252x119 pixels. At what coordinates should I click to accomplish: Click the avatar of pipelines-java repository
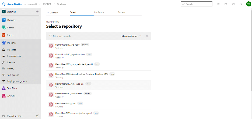pos(51,56)
